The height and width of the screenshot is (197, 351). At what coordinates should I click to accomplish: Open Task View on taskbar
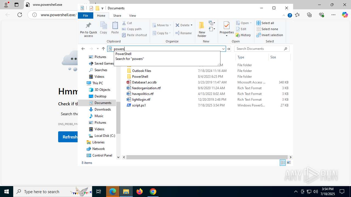[x=99, y=192]
